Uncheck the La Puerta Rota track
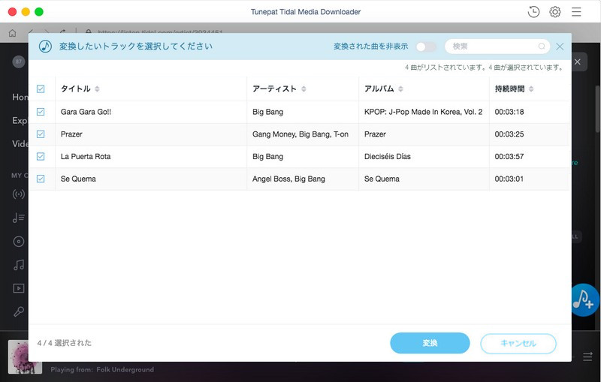The image size is (601, 382). pyautogui.click(x=41, y=156)
